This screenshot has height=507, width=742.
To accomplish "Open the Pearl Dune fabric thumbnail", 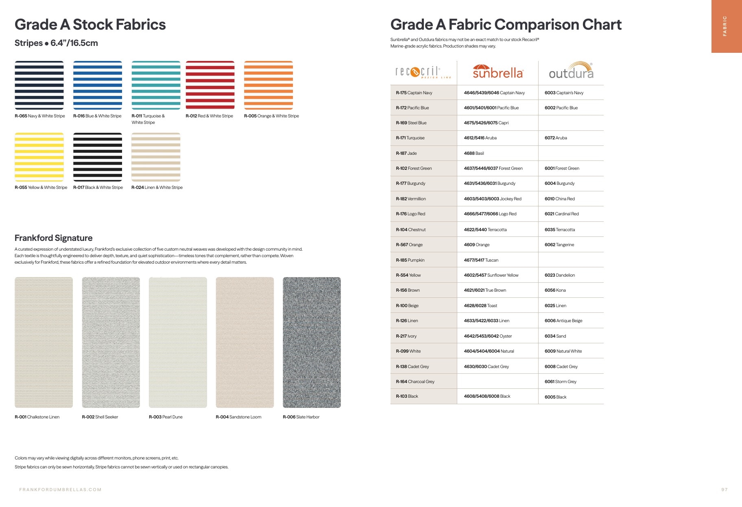I will point(178,342).
